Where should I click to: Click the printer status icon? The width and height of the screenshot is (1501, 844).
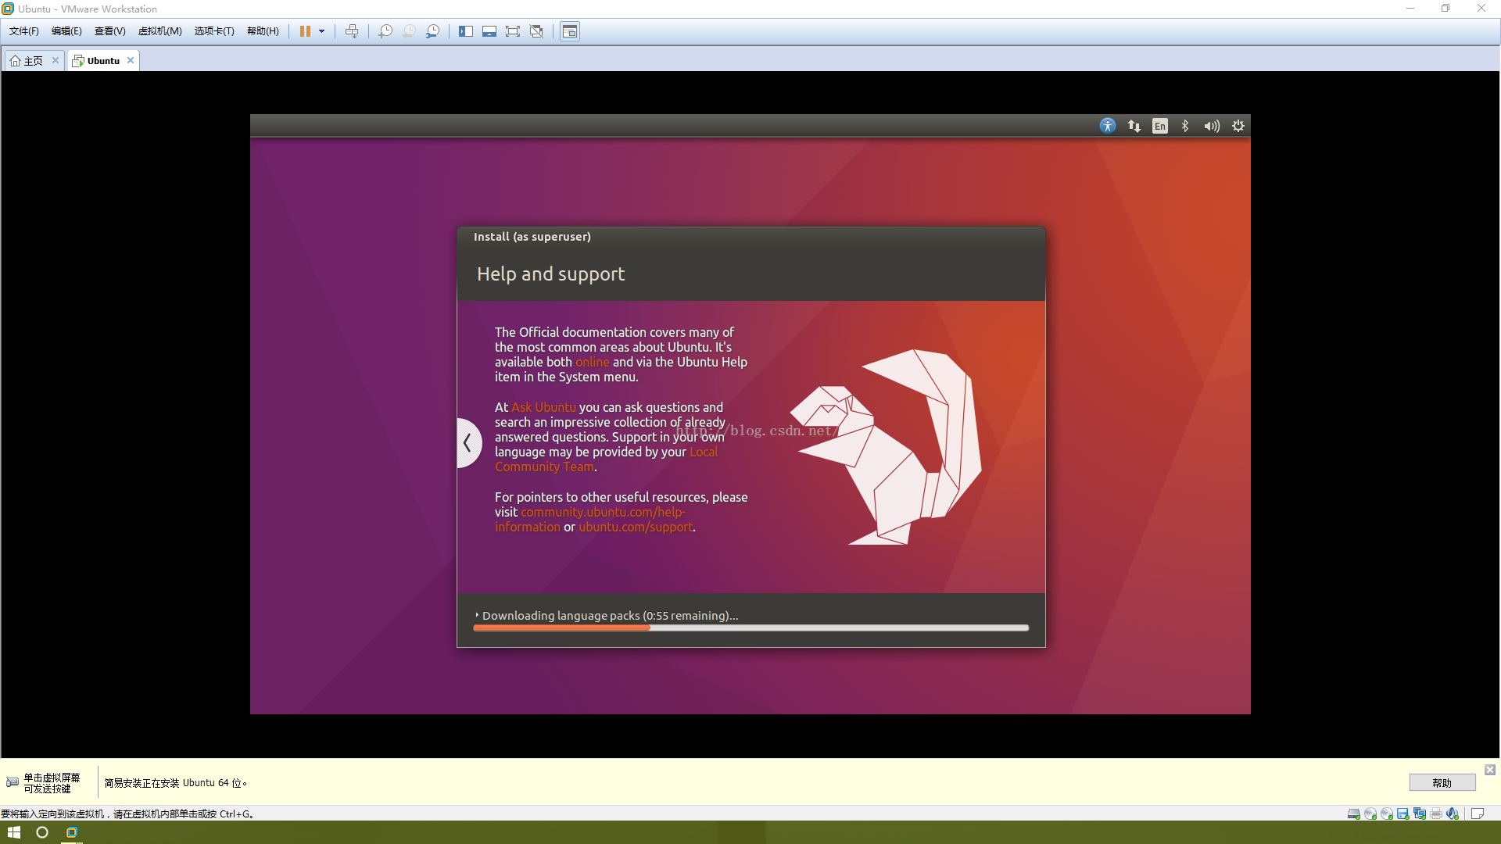[x=1435, y=814]
